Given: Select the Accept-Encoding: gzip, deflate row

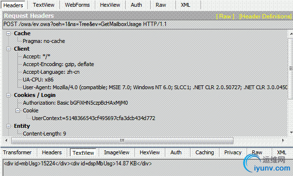Looking at the screenshot, I should tap(59, 64).
